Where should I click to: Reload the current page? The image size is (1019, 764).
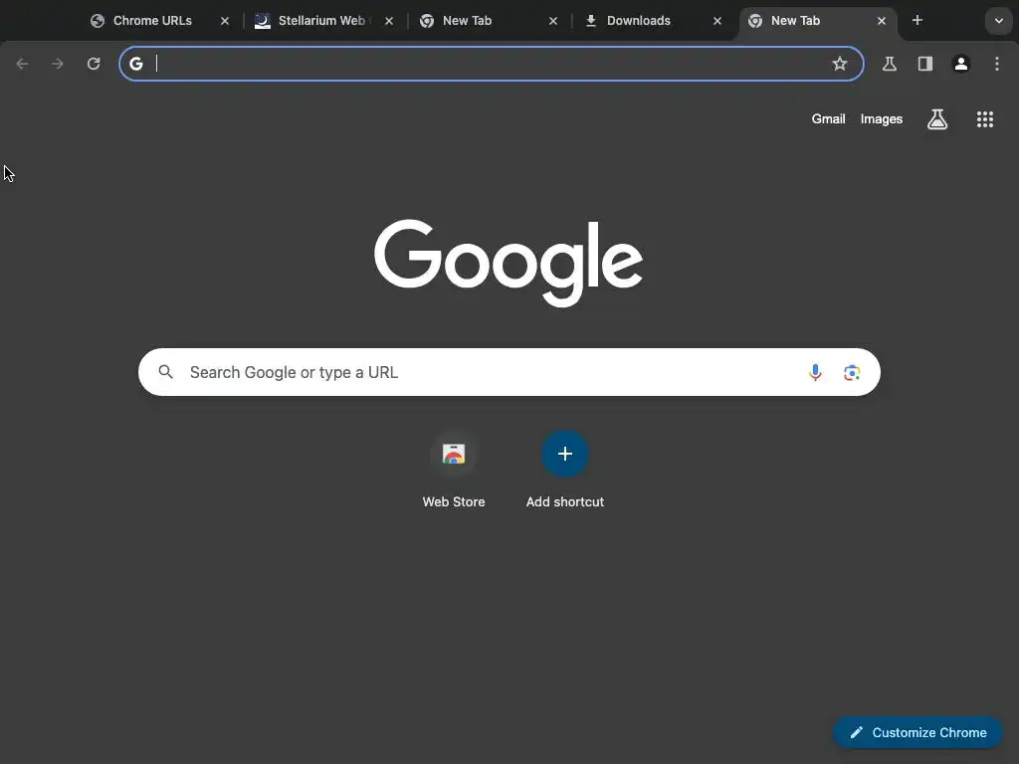tap(94, 64)
